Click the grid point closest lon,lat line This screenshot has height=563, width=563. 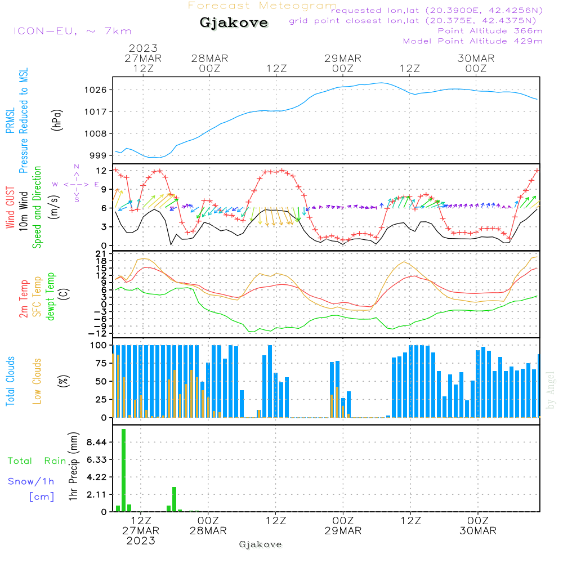(413, 21)
